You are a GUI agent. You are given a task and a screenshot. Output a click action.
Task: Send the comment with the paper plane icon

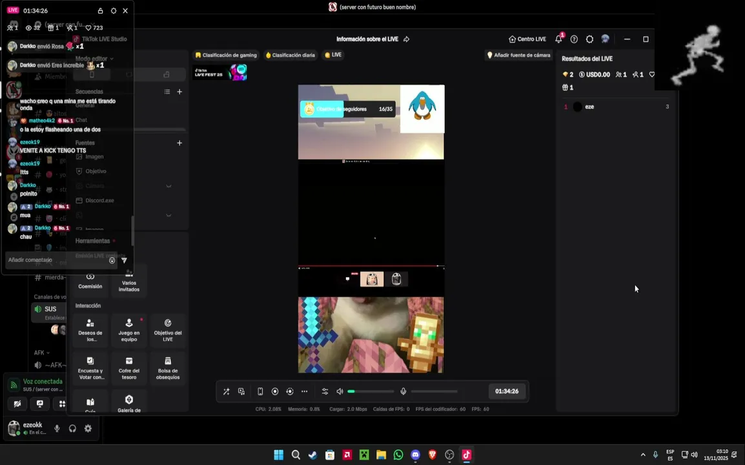(124, 260)
